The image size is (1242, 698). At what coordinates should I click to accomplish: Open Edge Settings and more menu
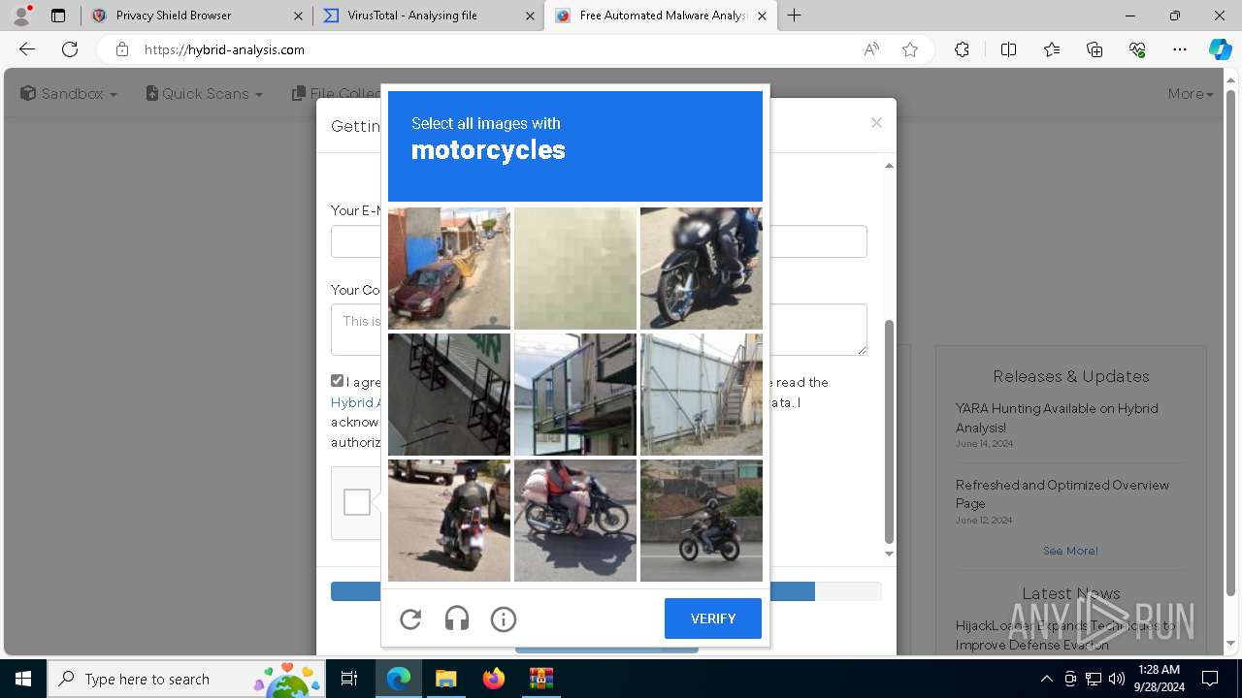tap(1180, 49)
